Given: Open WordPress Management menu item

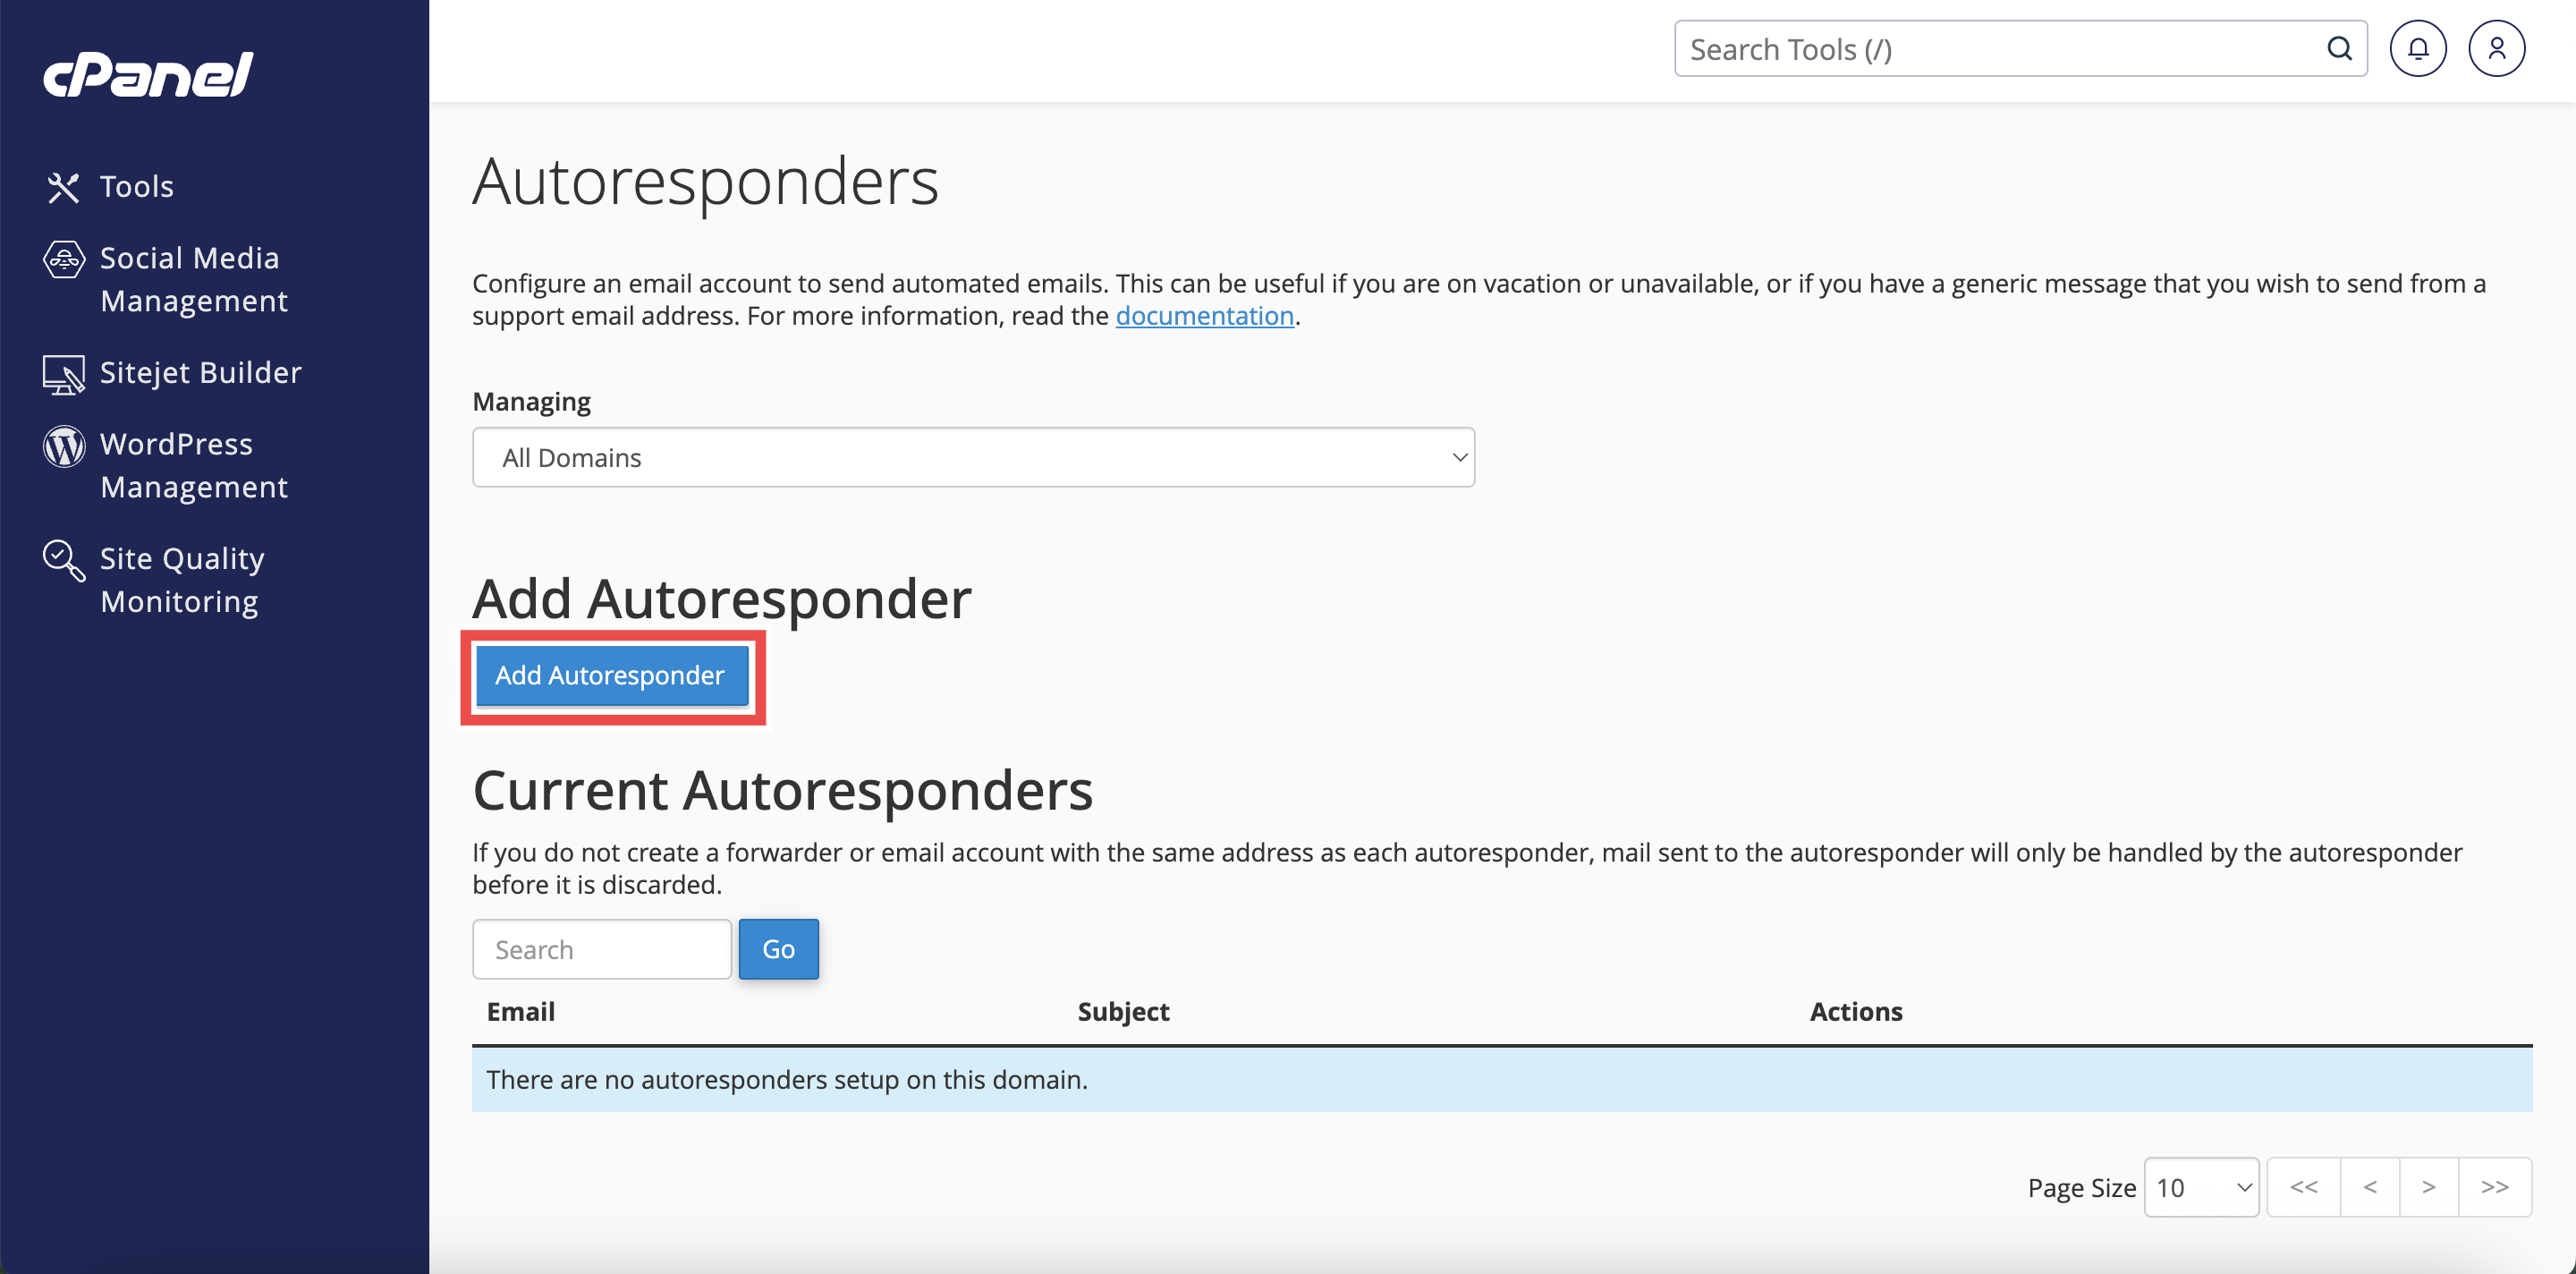Looking at the screenshot, I should click(194, 465).
